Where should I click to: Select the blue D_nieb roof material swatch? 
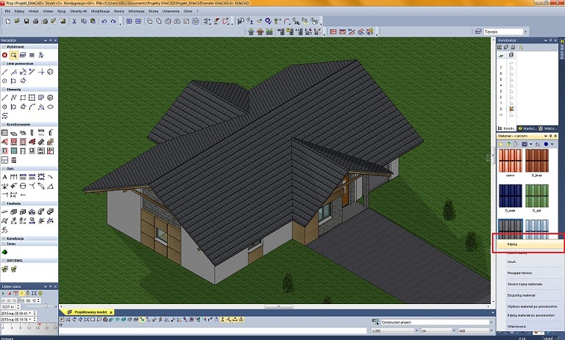tap(507, 195)
